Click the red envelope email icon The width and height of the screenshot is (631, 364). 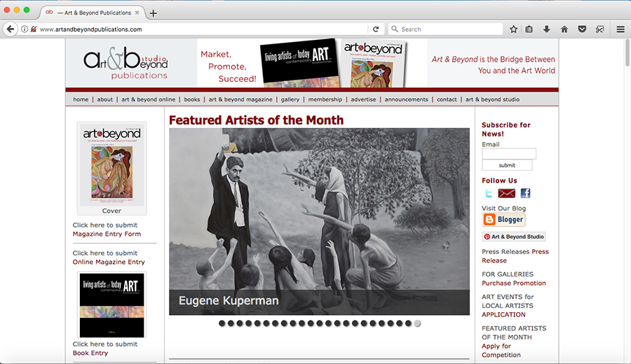(x=507, y=193)
